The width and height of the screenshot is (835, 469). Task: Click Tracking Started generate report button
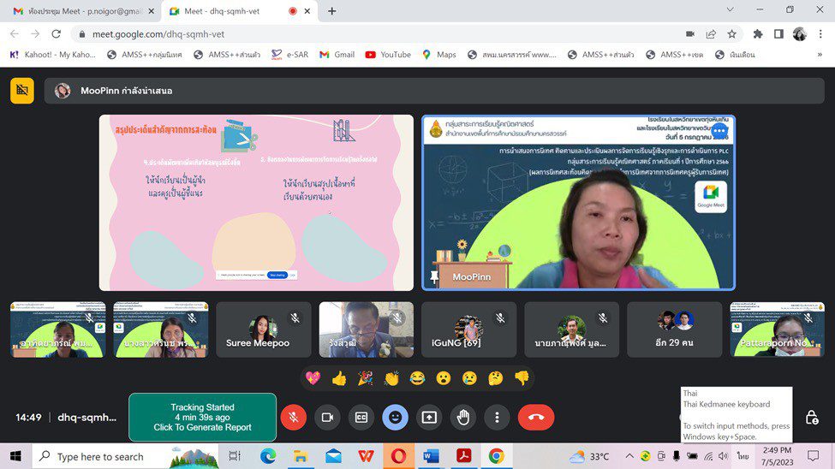click(x=202, y=418)
